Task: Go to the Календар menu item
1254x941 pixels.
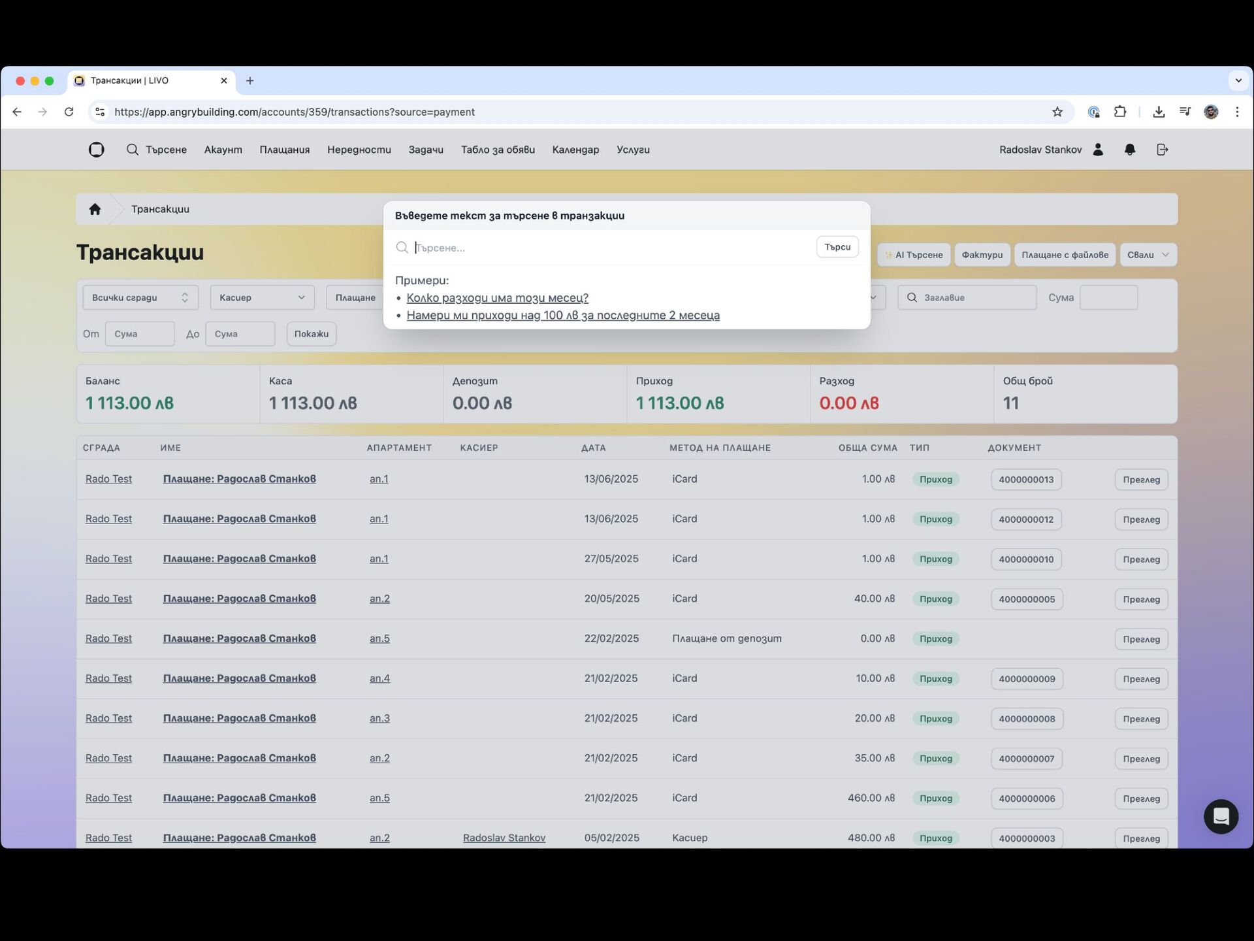Action: click(x=575, y=150)
